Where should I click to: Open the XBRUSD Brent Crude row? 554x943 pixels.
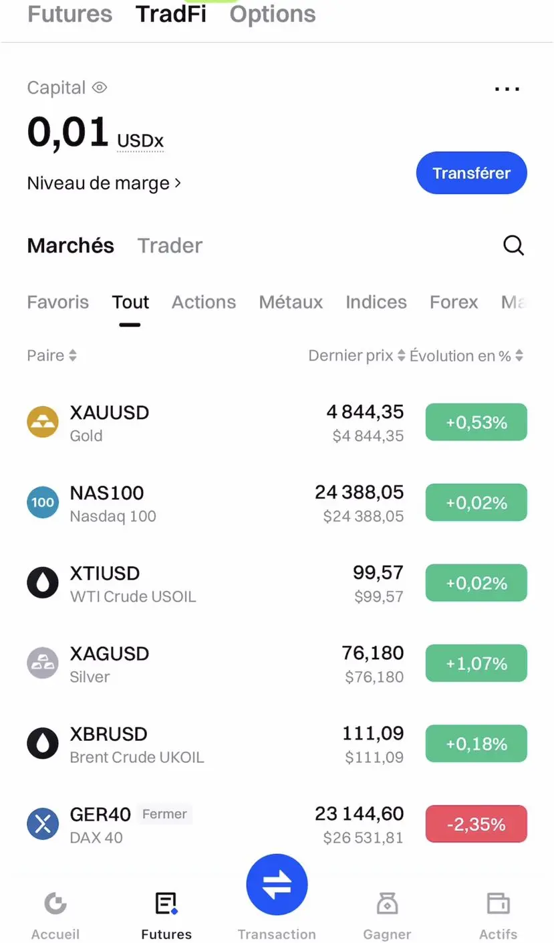coord(200,744)
